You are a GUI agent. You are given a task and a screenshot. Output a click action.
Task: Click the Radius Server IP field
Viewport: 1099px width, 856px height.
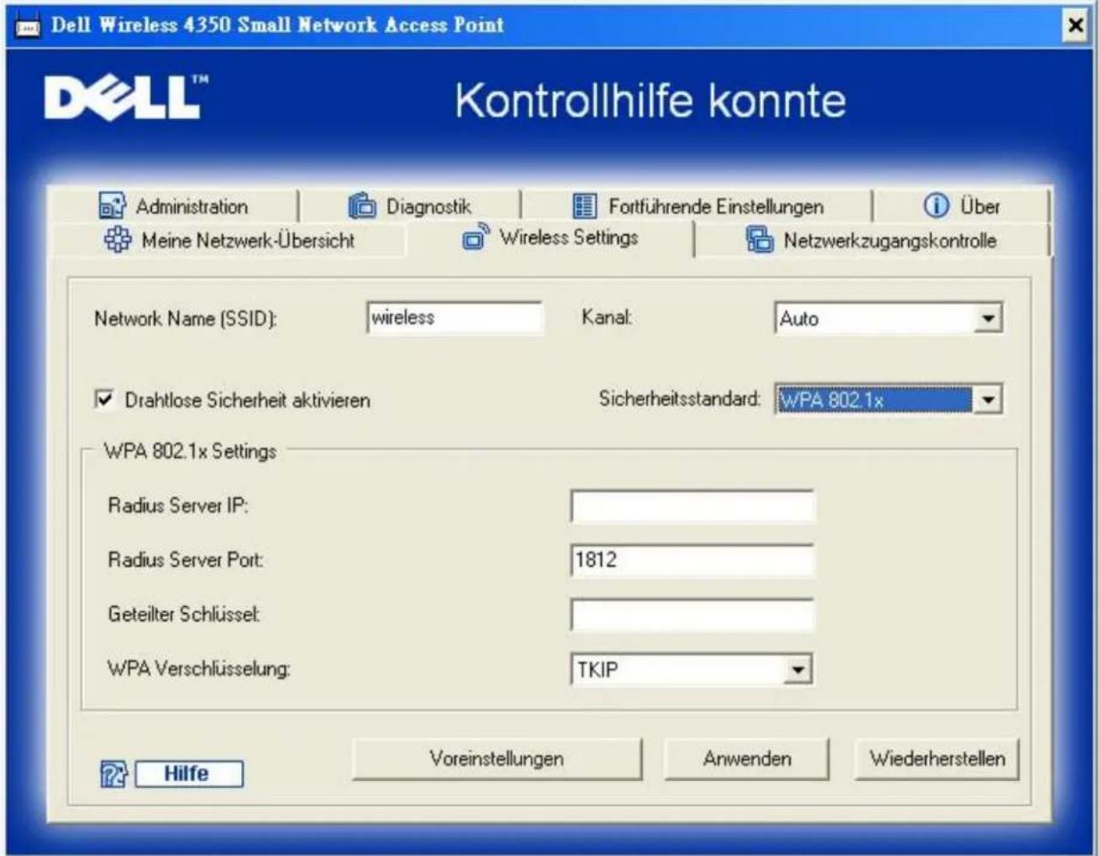click(693, 505)
